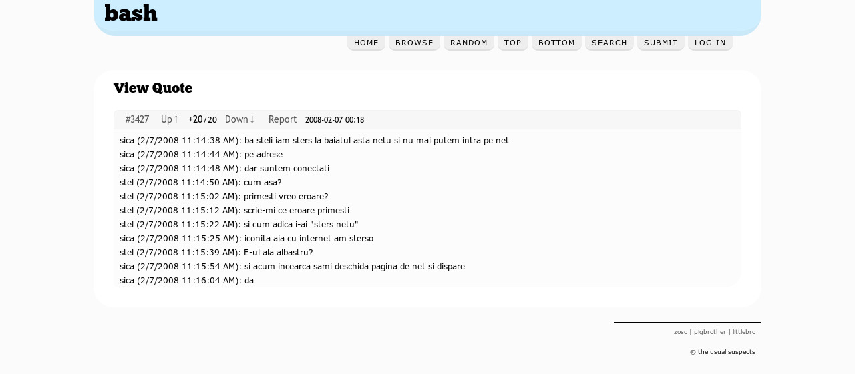Click the line "si acum incearca sami deschida"
This screenshot has height=374, width=855.
292,267
